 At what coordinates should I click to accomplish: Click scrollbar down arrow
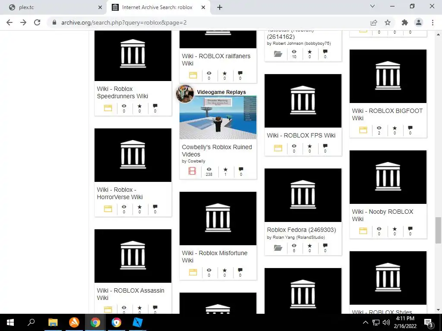[x=438, y=310]
